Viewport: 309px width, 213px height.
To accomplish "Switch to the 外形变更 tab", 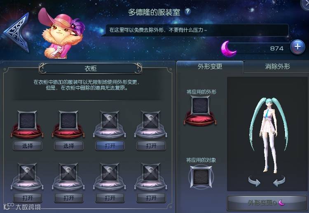I will tap(210, 67).
